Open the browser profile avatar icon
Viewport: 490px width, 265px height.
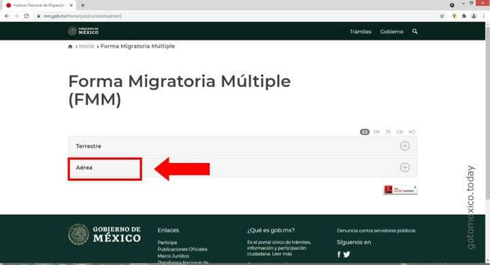474,16
